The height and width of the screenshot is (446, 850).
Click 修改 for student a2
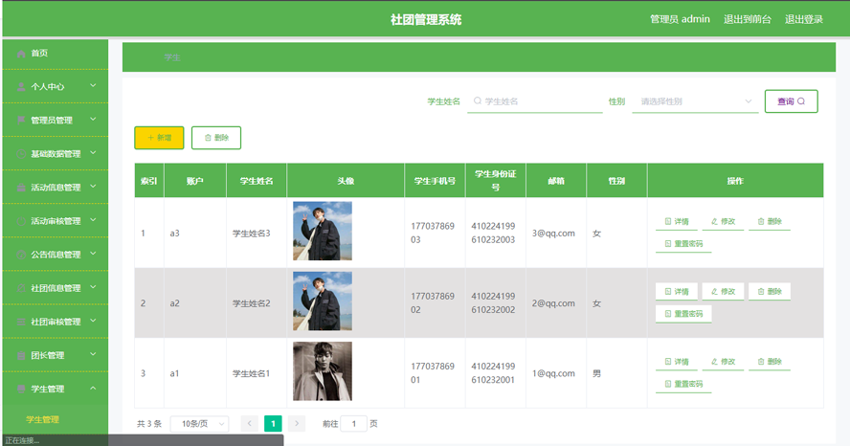click(x=723, y=292)
